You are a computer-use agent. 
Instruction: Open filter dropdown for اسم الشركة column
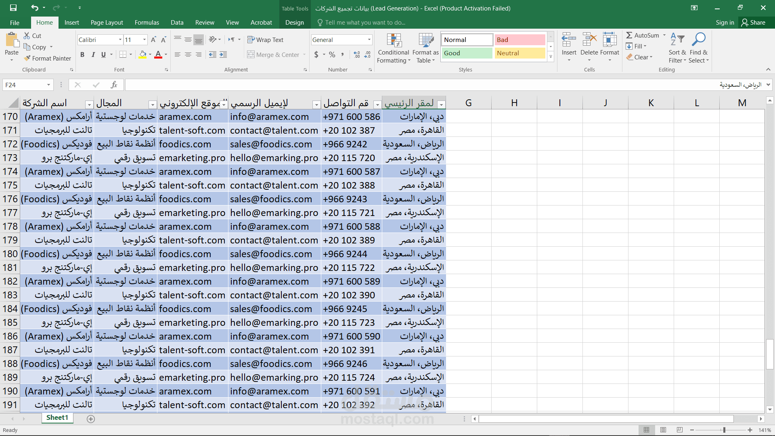pos(89,105)
